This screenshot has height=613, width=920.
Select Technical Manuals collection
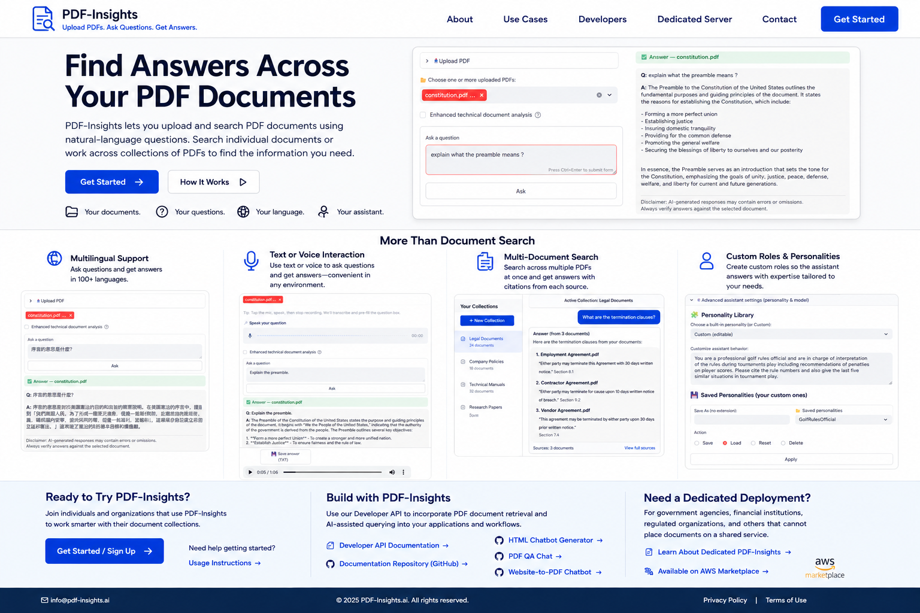point(488,388)
